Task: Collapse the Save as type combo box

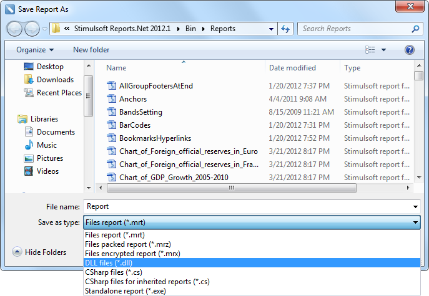Action: point(415,222)
